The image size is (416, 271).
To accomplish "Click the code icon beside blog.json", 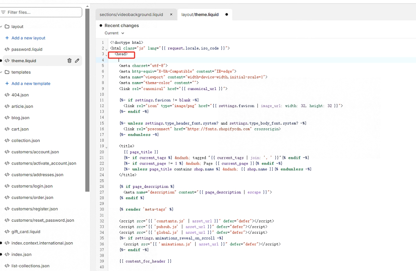I will 7,118.
